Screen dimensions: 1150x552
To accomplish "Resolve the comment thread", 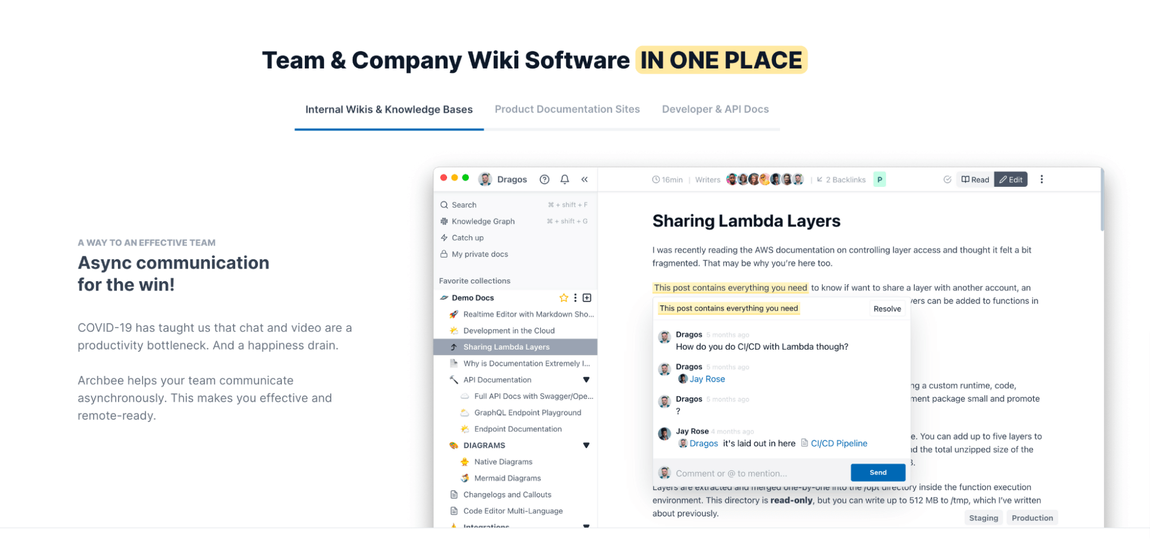I will coord(887,308).
